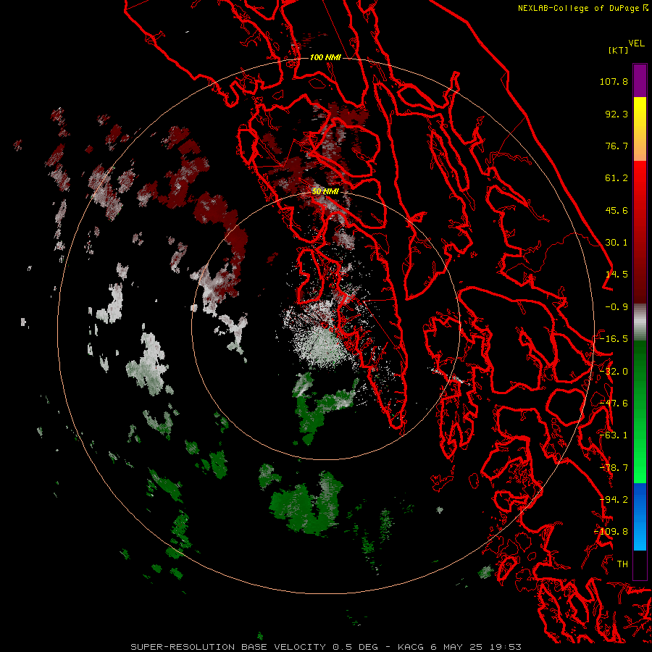Click the Super-Resolution Base Velocity caption text
This screenshot has height=652, width=652.
coord(325,647)
